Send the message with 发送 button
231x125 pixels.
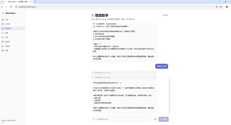point(163,119)
